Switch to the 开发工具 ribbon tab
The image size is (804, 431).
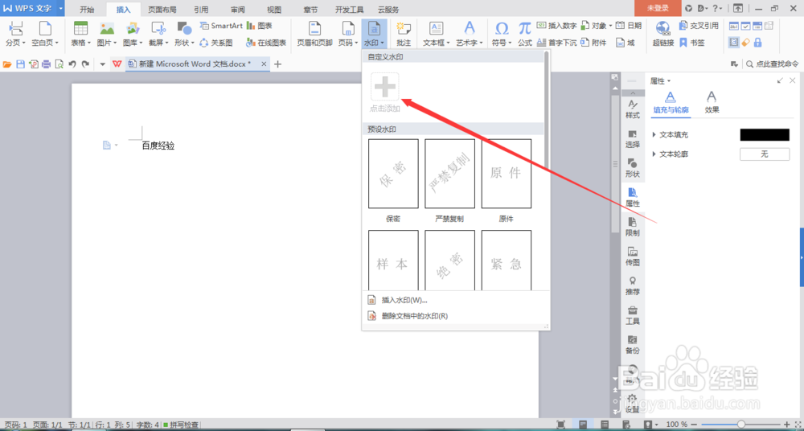(349, 9)
